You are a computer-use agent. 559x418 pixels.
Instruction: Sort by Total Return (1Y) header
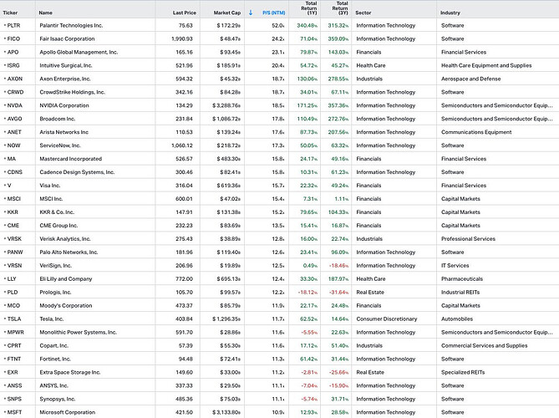pos(308,8)
